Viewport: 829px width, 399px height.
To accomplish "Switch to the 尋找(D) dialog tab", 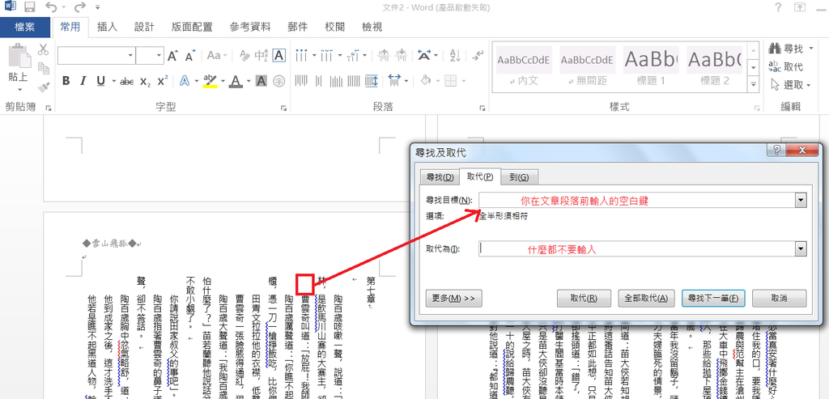I will coord(440,177).
